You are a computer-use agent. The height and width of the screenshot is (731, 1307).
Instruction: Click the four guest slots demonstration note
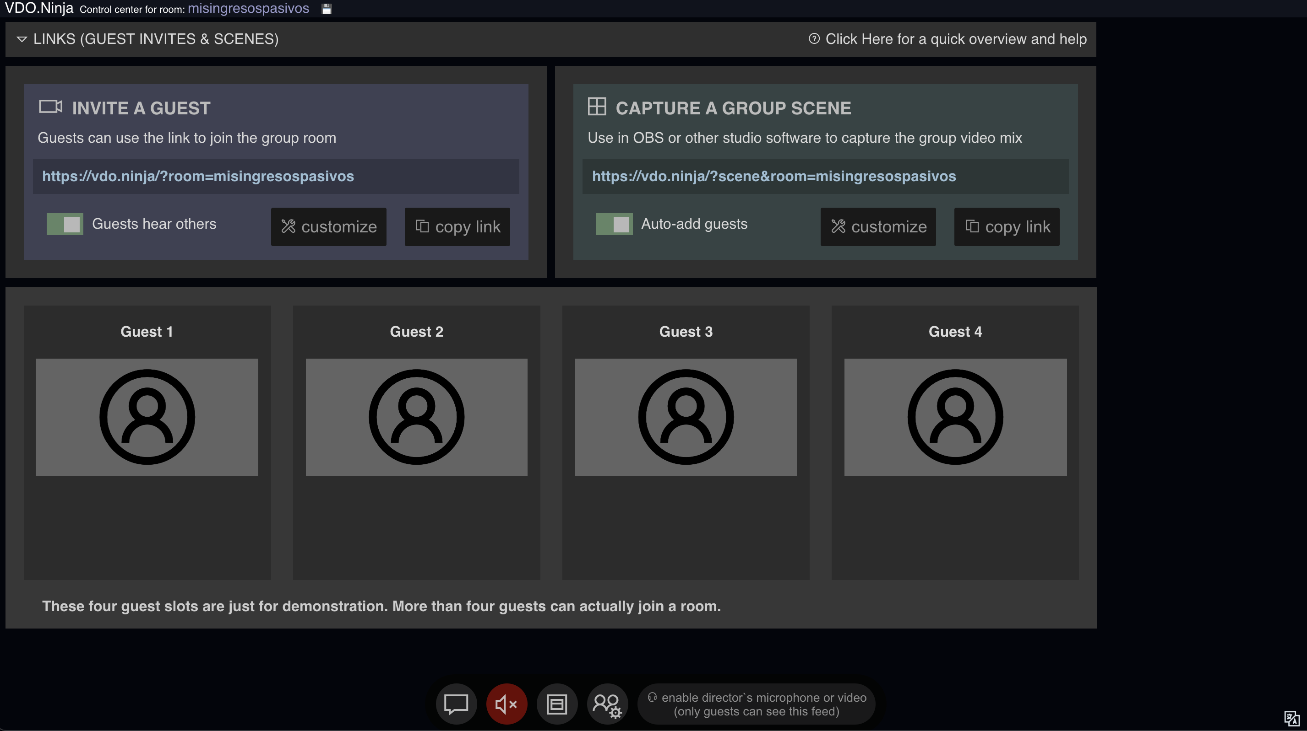tap(381, 606)
